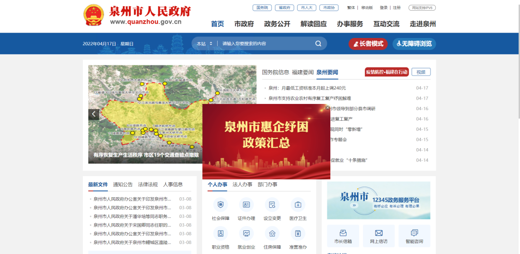Click the 视频 button

421,72
